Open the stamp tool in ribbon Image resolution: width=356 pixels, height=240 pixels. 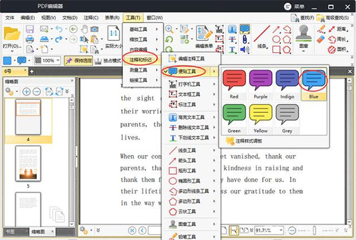pyautogui.click(x=304, y=37)
